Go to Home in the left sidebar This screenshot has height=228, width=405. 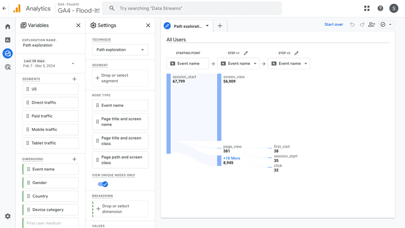(x=8, y=26)
